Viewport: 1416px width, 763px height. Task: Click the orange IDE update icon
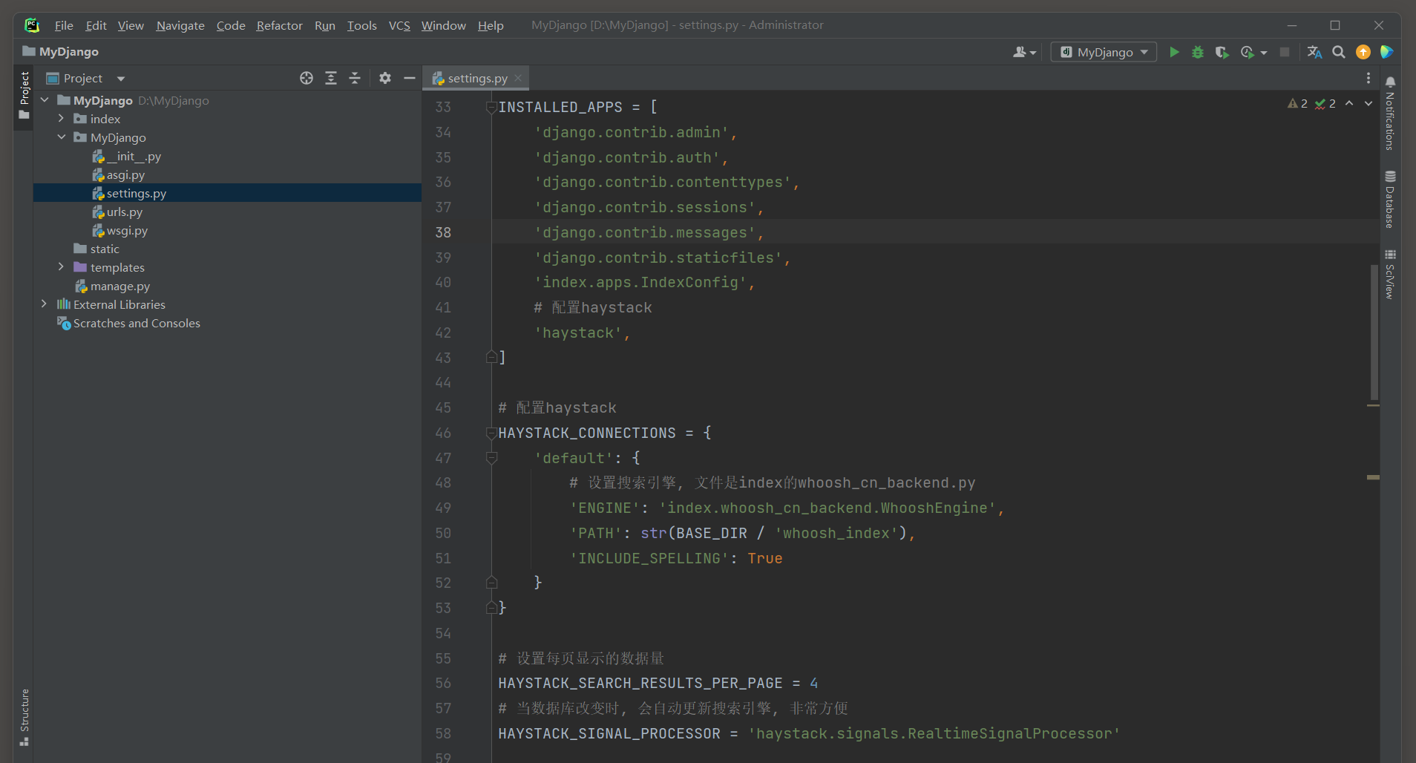point(1363,52)
